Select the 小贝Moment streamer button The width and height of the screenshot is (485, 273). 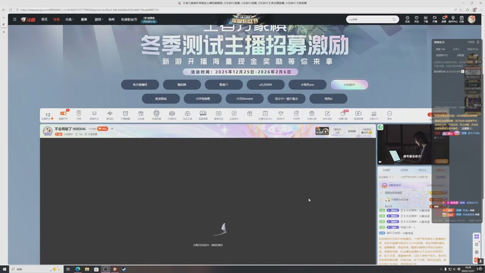coord(245,99)
